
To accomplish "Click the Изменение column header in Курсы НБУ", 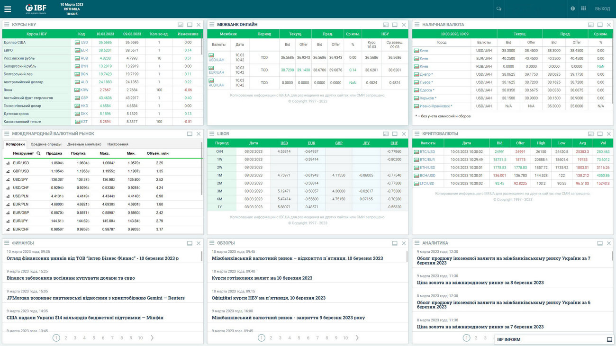I will point(188,34).
